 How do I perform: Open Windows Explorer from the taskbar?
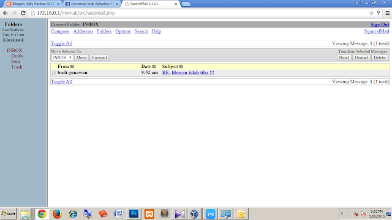[25, 214]
